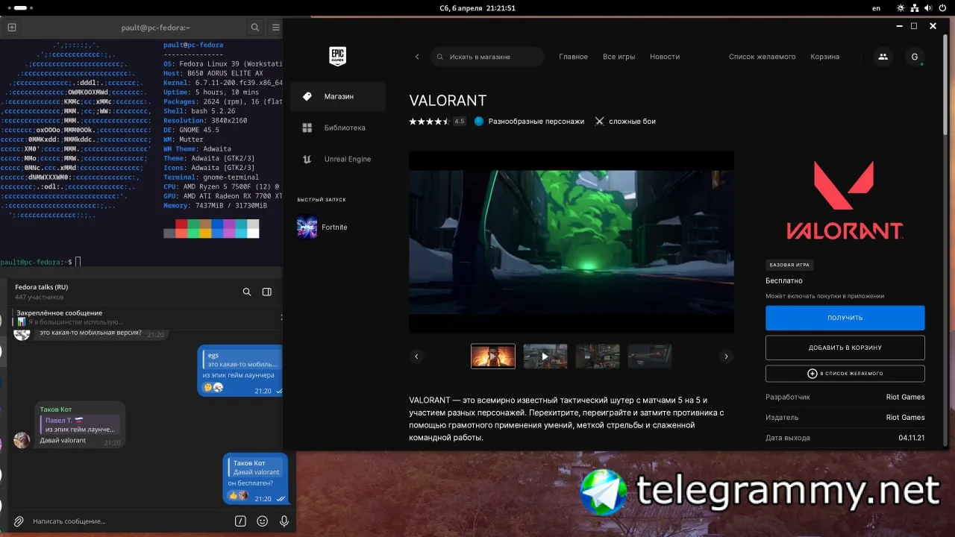The width and height of the screenshot is (955, 537).
Task: Click the сложные бои tag
Action: click(x=625, y=122)
